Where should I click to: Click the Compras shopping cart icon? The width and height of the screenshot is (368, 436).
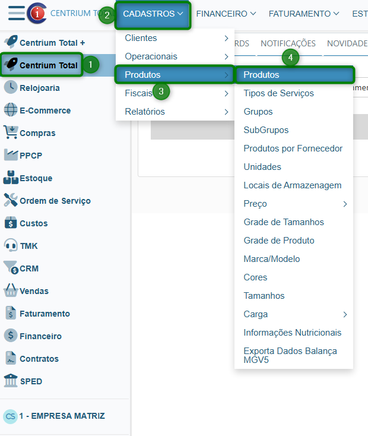click(10, 132)
